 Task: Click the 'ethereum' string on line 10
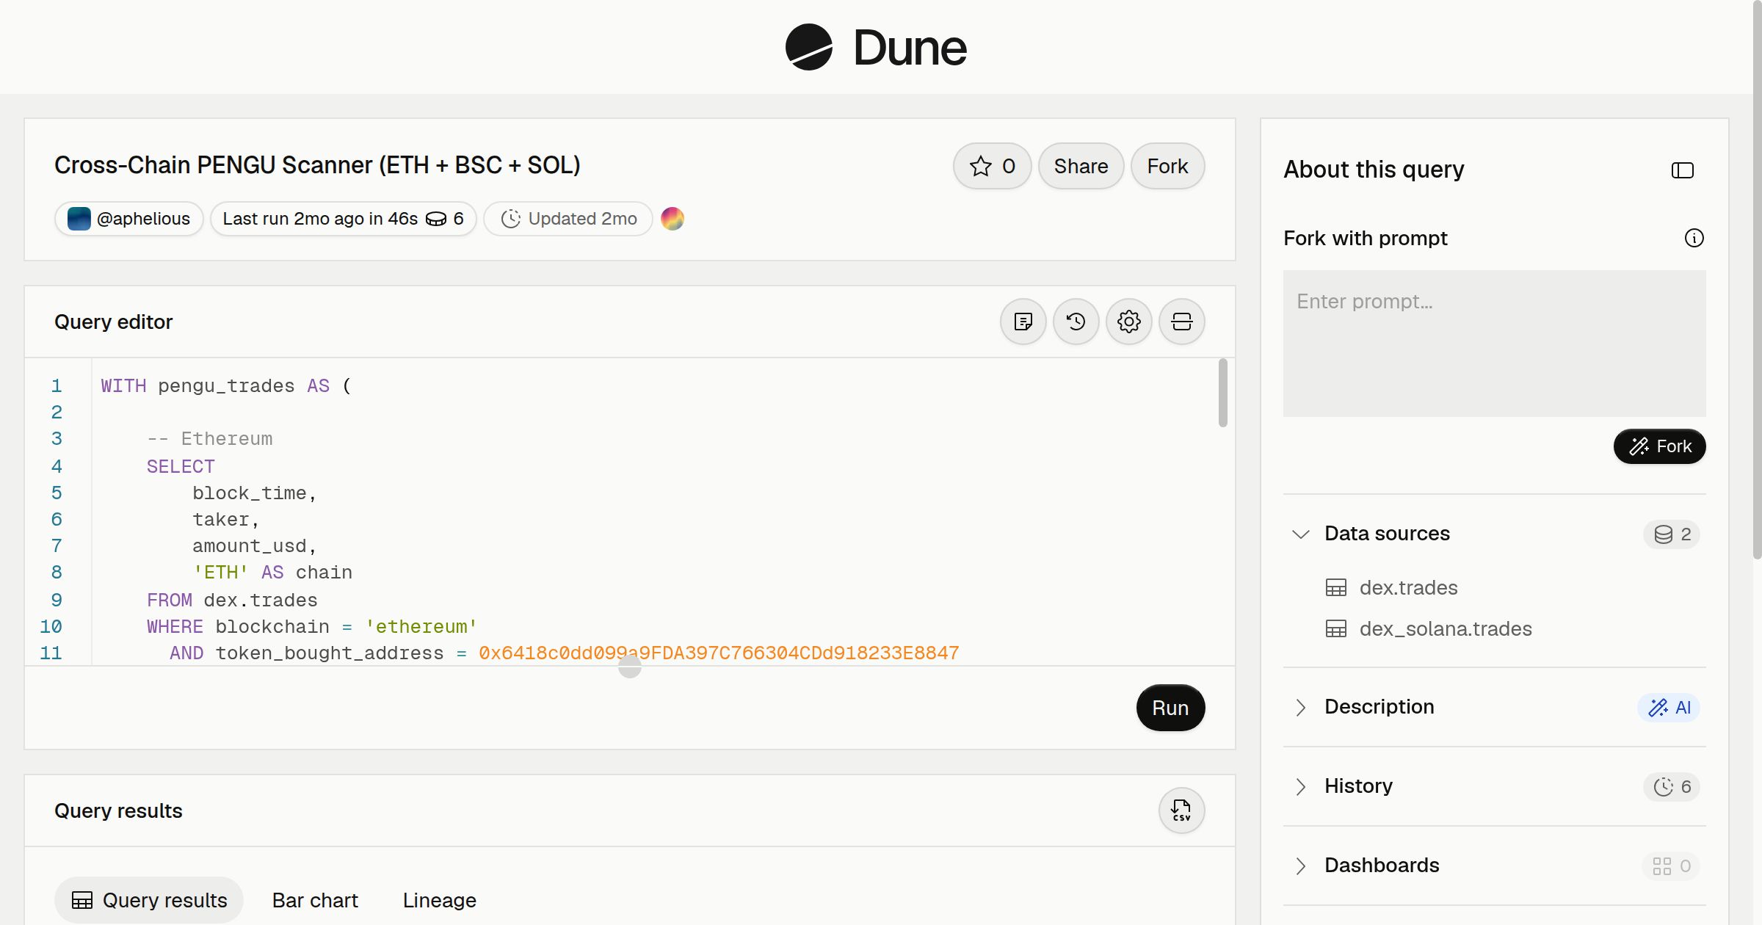click(421, 627)
